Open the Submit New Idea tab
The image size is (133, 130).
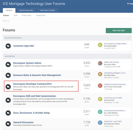tap(26, 10)
